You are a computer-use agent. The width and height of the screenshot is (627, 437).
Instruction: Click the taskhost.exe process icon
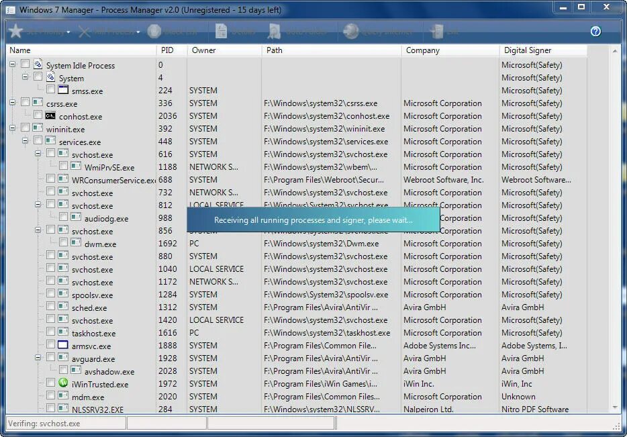[63, 332]
